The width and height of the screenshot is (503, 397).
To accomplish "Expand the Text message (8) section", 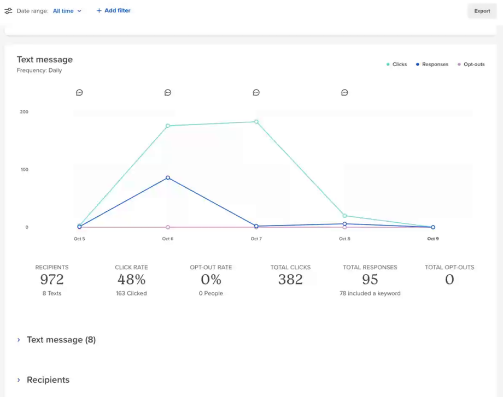I will coord(56,340).
